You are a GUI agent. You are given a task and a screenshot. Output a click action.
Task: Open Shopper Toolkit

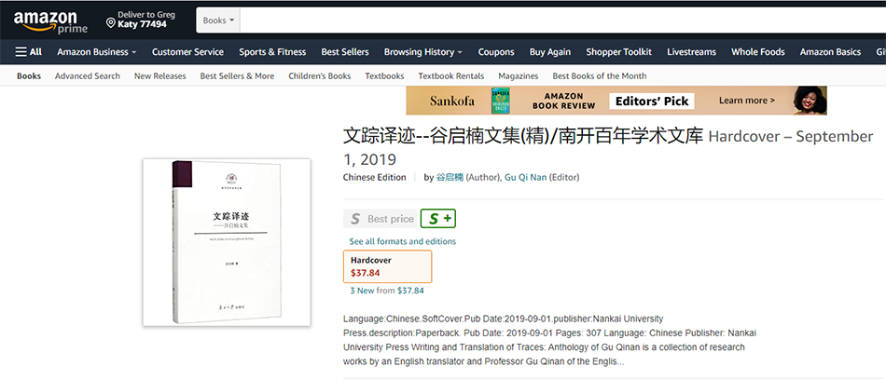618,52
